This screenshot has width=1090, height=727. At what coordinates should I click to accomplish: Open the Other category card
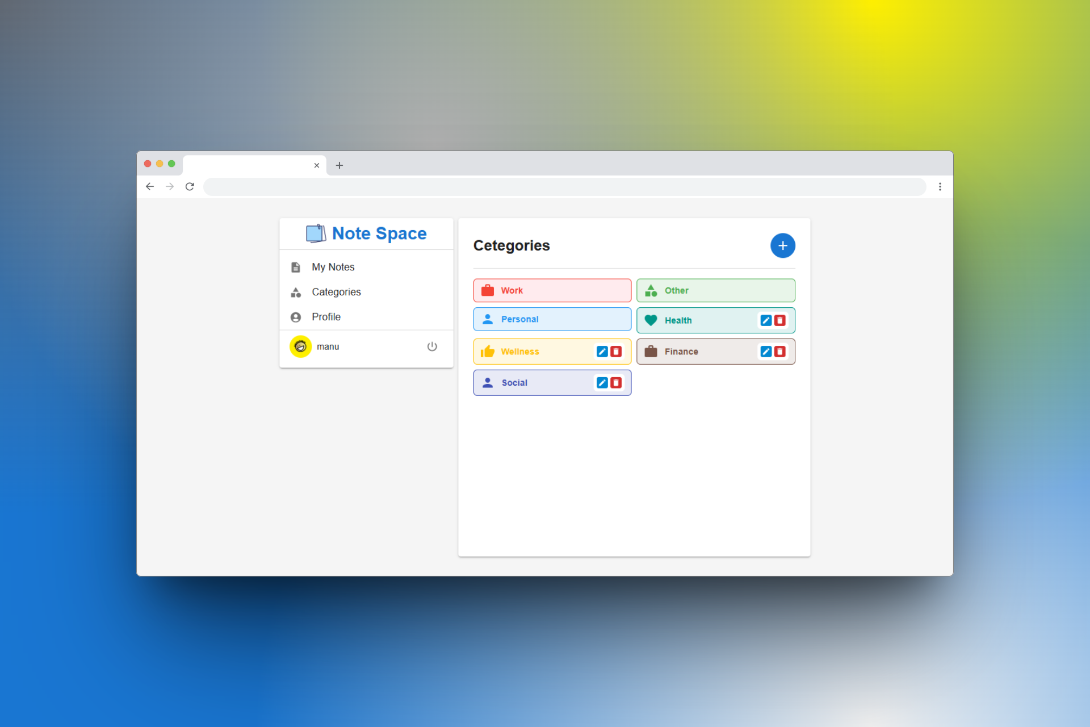(715, 290)
